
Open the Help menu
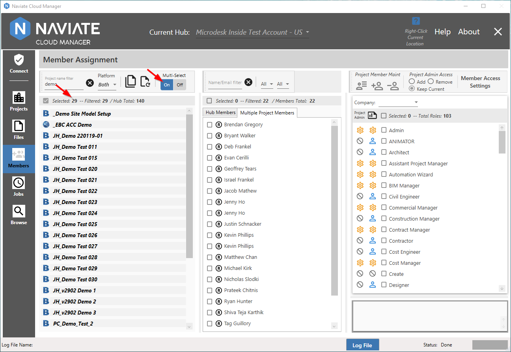coord(442,32)
